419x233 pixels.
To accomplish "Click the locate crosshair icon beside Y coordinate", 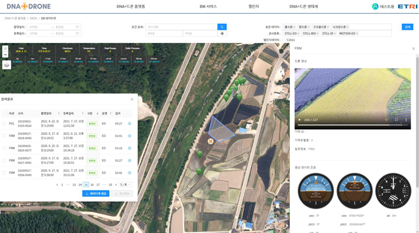I will (222, 33).
